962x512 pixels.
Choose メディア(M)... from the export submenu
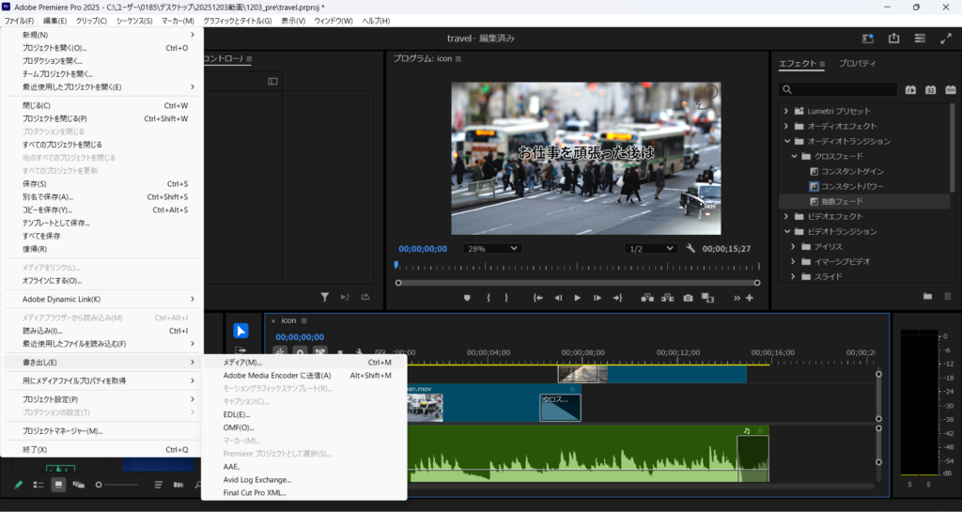(x=242, y=363)
